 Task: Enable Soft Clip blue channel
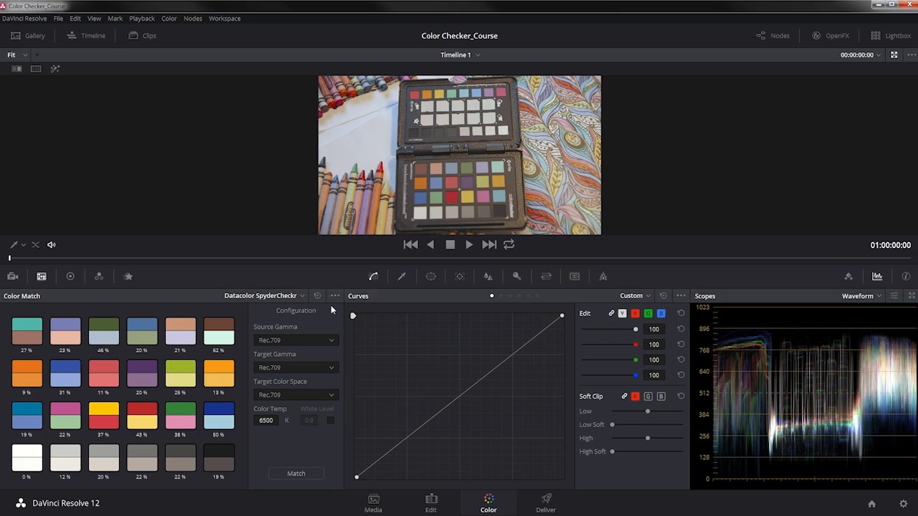coord(661,396)
